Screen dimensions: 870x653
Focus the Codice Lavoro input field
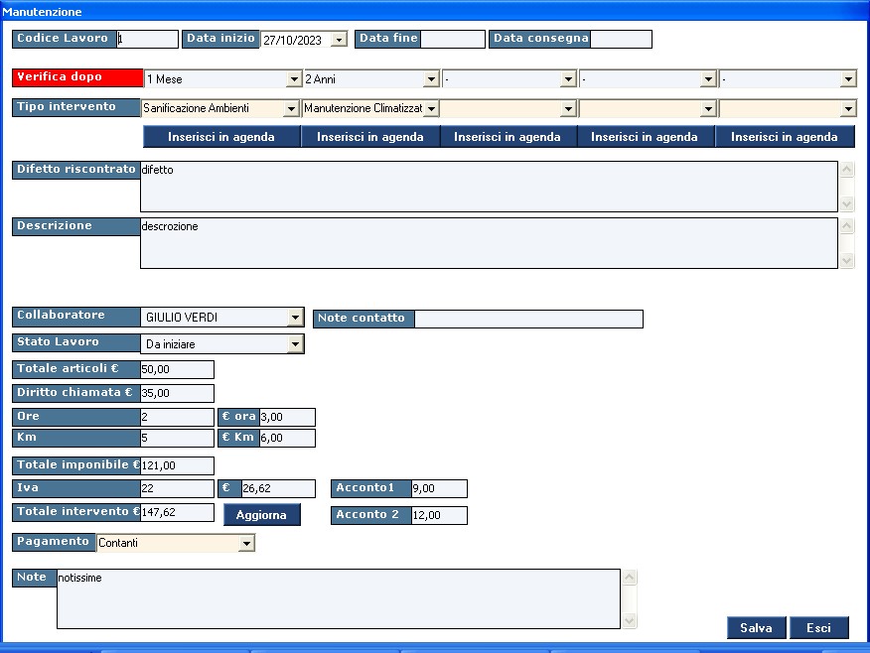point(148,40)
